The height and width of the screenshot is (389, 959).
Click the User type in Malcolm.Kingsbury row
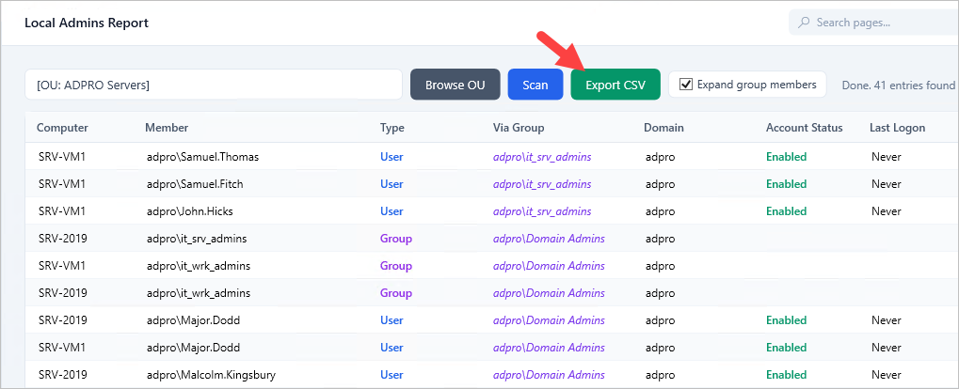pyautogui.click(x=392, y=374)
